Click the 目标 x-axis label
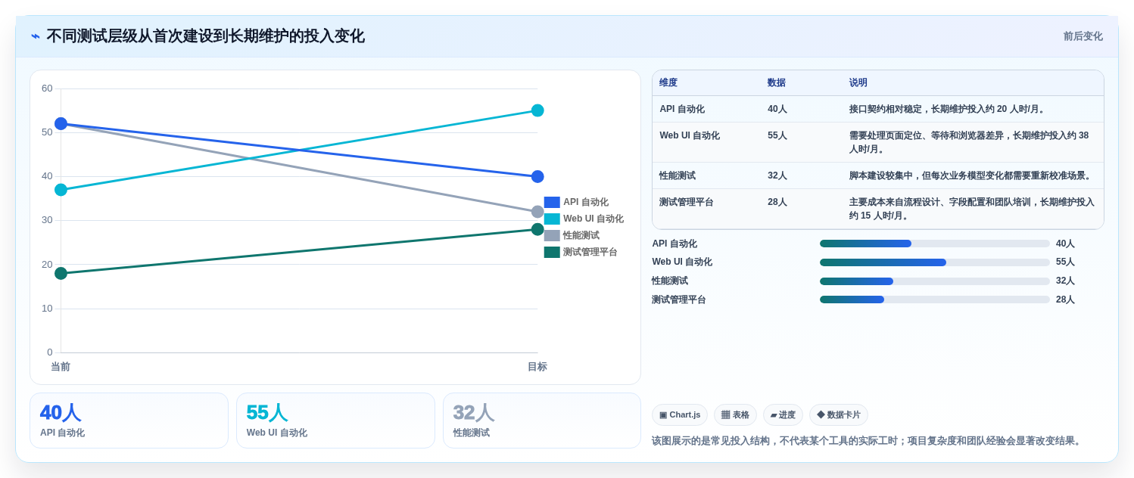Screen dimensions: 1134x478 tap(537, 367)
